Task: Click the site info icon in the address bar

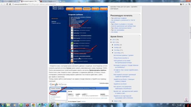Action: 13,4
